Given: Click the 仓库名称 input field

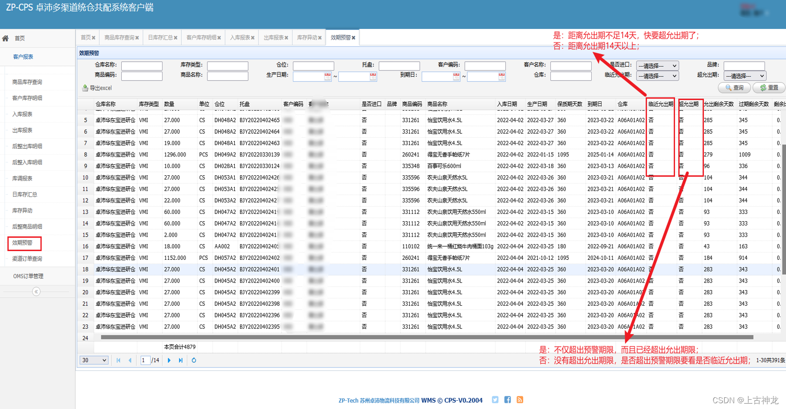Looking at the screenshot, I should [142, 66].
